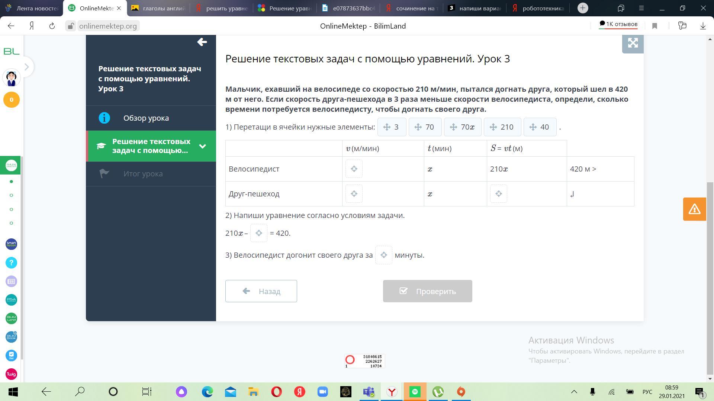Viewport: 714px width, 401px height.
Task: Click the user avatar in the left sidebar
Action: point(11,78)
